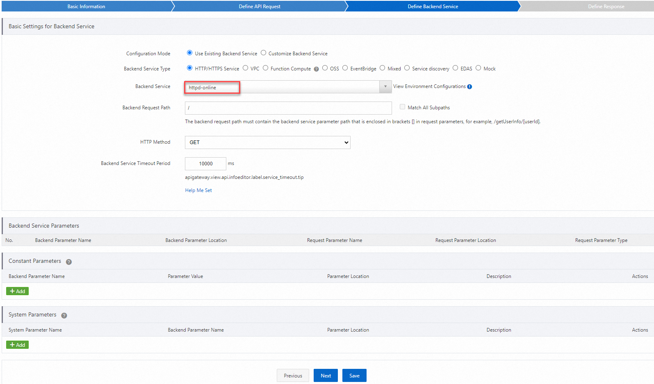Go to the Define Response step
This screenshot has height=384, width=654.
[606, 6]
